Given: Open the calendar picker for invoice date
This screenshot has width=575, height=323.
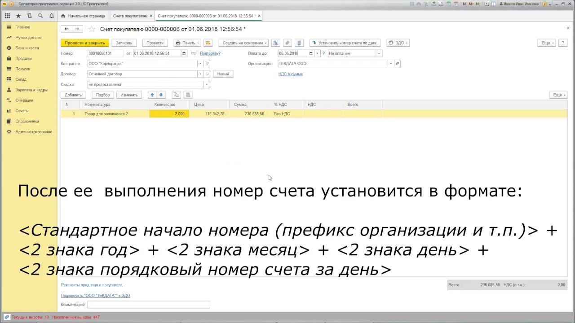Looking at the screenshot, I should point(184,53).
